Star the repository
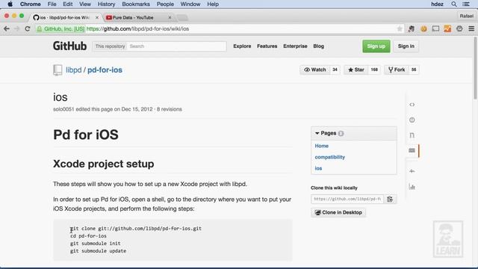This screenshot has height=269, width=478. point(356,69)
